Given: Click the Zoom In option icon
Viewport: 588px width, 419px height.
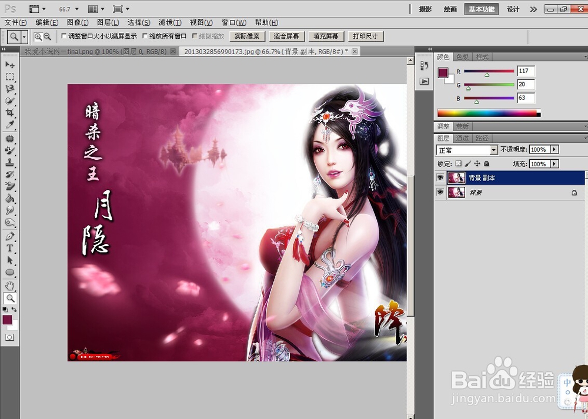Looking at the screenshot, I should click(x=38, y=36).
